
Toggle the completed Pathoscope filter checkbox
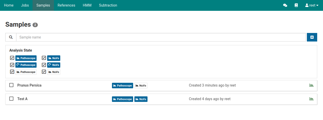click(12, 58)
